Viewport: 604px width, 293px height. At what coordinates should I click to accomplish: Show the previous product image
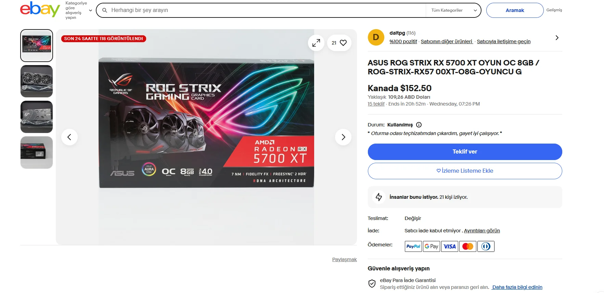(69, 137)
